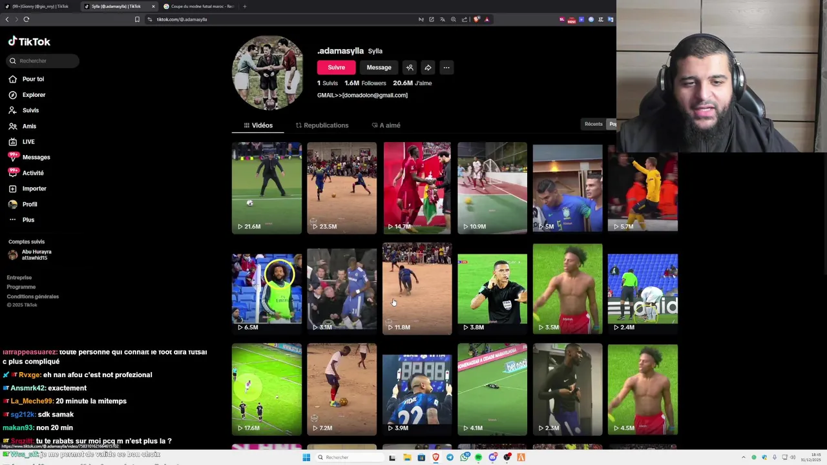
Task: Open Conditions générales link
Action: point(33,296)
